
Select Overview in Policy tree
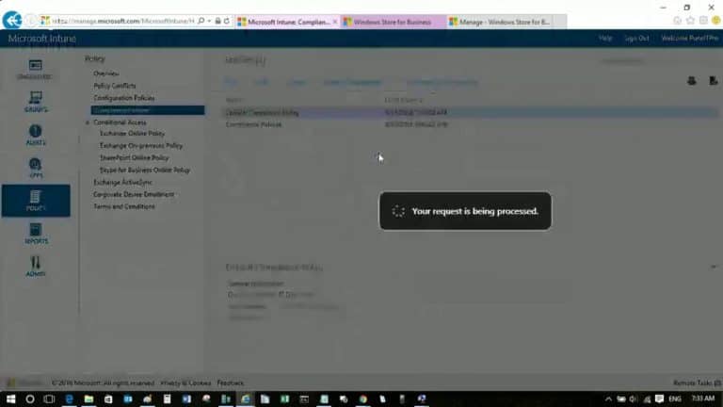(x=106, y=73)
